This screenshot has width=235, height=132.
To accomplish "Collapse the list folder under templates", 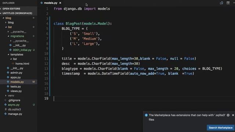I will tap(15, 59).
